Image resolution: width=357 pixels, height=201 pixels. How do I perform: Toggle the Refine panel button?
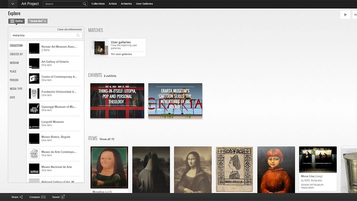click(x=16, y=21)
